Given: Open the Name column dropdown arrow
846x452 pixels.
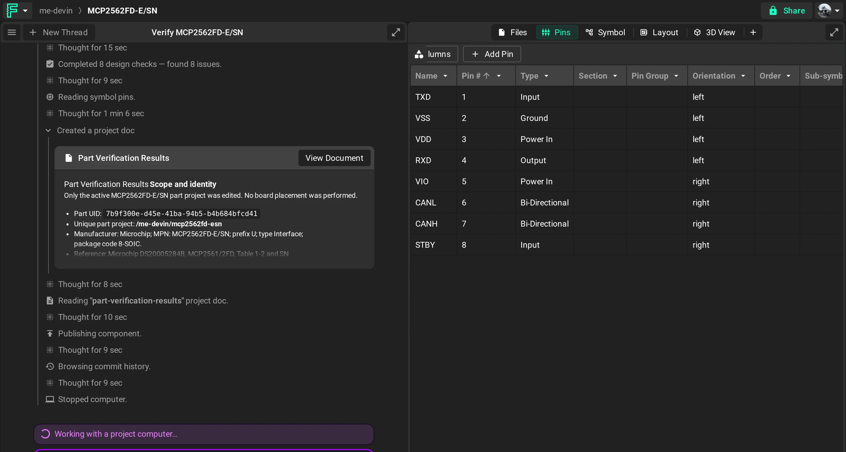Looking at the screenshot, I should pos(445,76).
